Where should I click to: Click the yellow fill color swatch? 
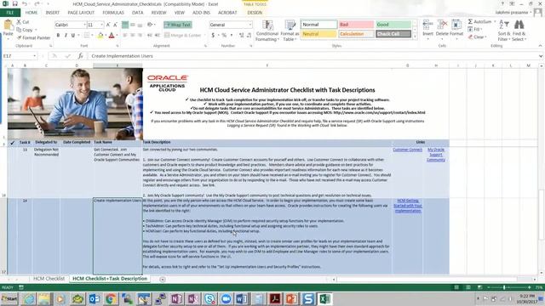[100, 35]
